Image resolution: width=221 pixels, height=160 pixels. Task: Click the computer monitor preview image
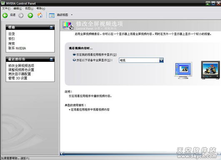[183, 71]
